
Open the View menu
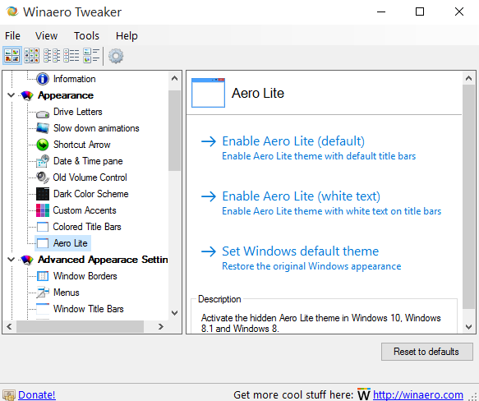46,36
